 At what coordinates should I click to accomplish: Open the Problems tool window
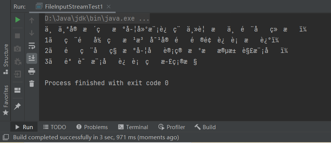tap(92, 127)
